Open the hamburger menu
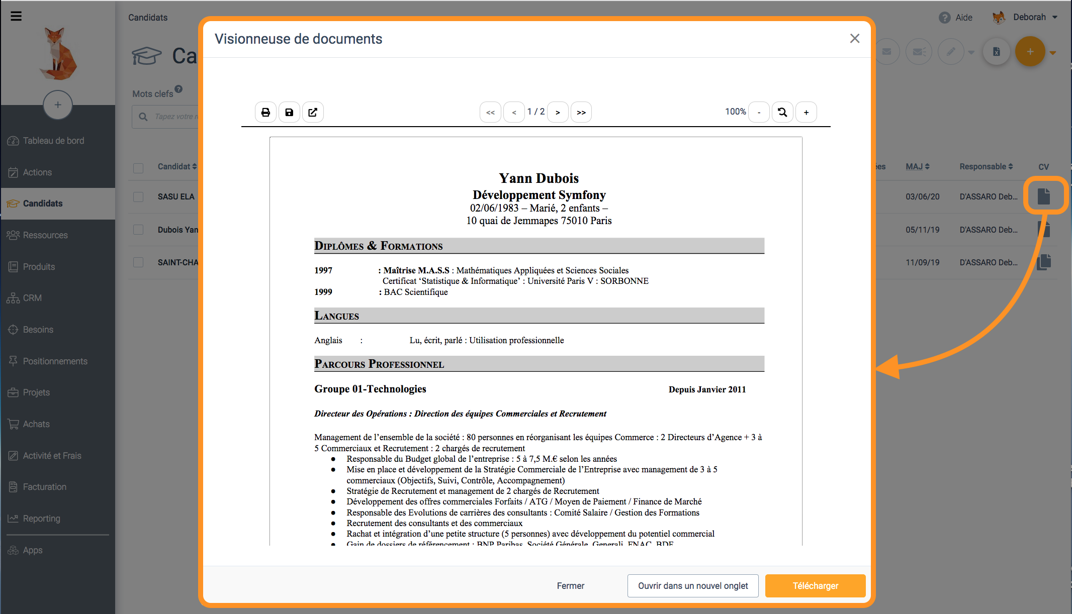This screenshot has width=1072, height=614. pos(16,16)
